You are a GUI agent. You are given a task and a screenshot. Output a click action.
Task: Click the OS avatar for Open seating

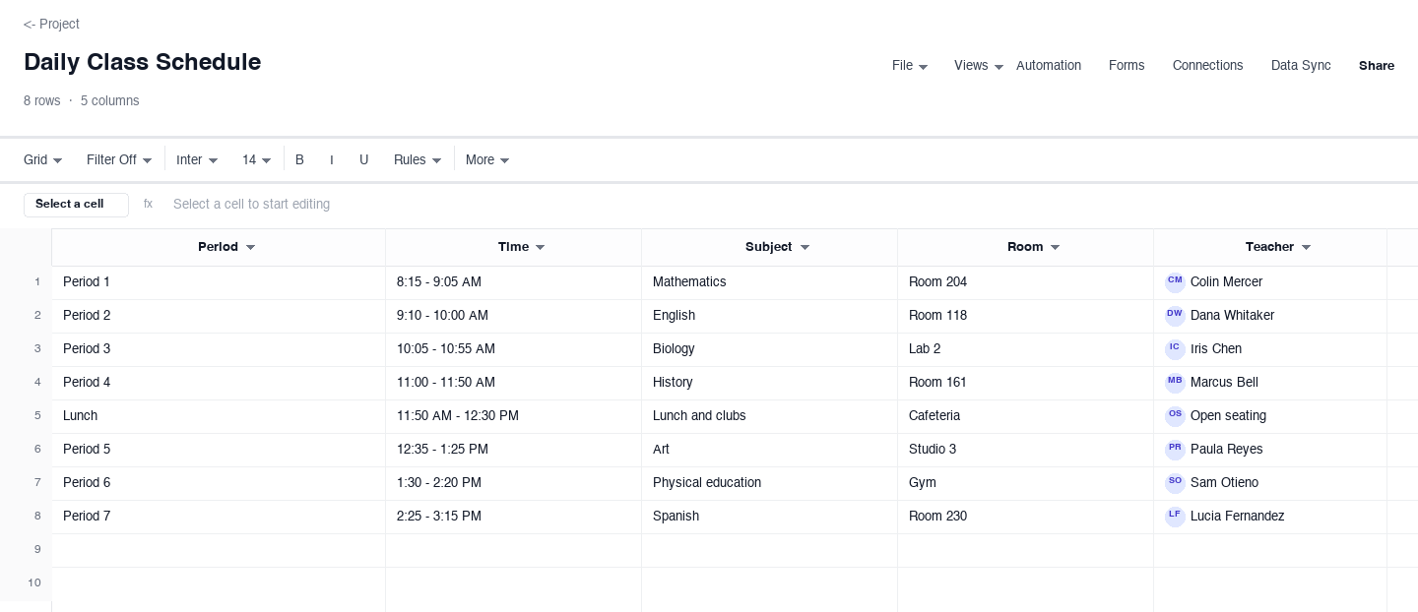point(1175,416)
